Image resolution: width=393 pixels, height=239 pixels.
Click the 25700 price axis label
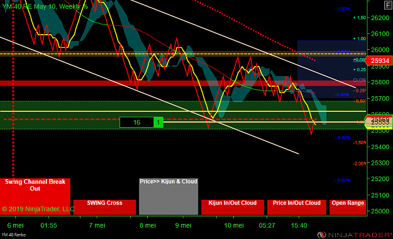tap(380, 98)
